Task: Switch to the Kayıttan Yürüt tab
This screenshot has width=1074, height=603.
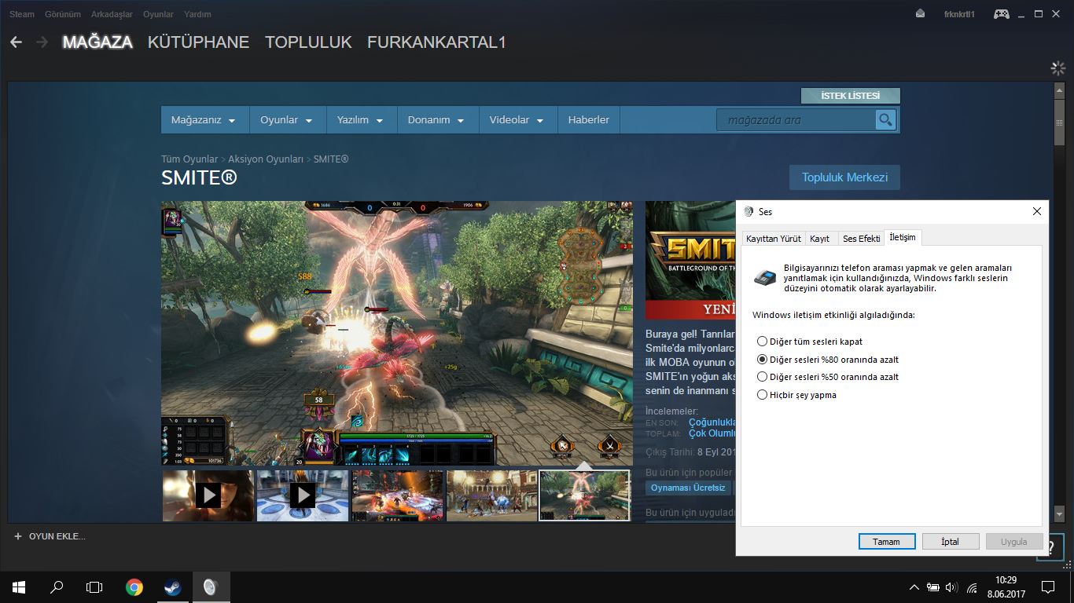Action: click(x=774, y=239)
